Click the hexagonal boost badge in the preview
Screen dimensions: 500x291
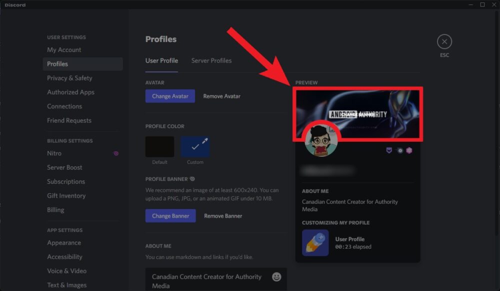point(409,150)
